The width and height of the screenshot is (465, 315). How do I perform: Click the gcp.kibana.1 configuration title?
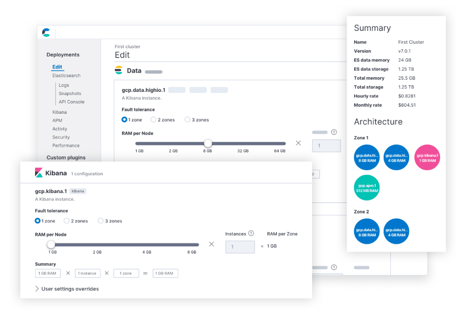[x=51, y=192]
